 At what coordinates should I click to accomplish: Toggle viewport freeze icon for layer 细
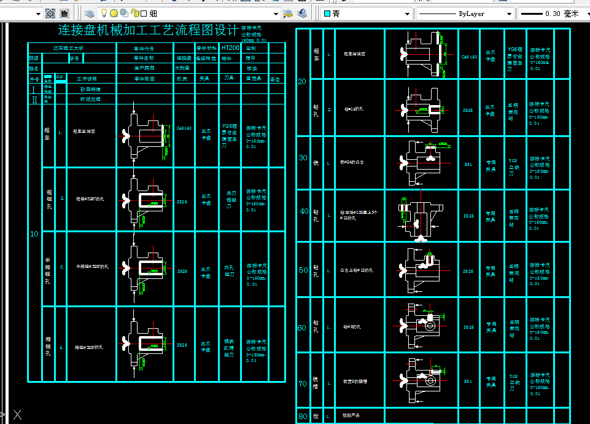tap(124, 14)
